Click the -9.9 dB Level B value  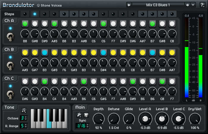click(x=162, y=128)
